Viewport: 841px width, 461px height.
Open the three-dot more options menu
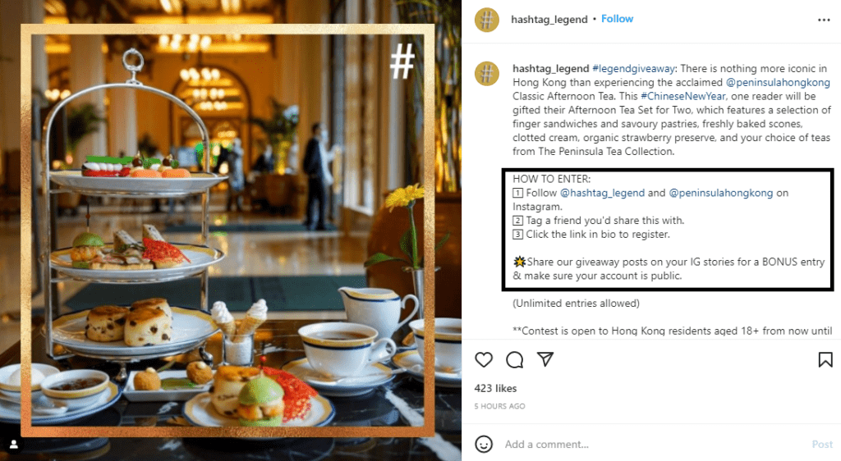coord(824,20)
